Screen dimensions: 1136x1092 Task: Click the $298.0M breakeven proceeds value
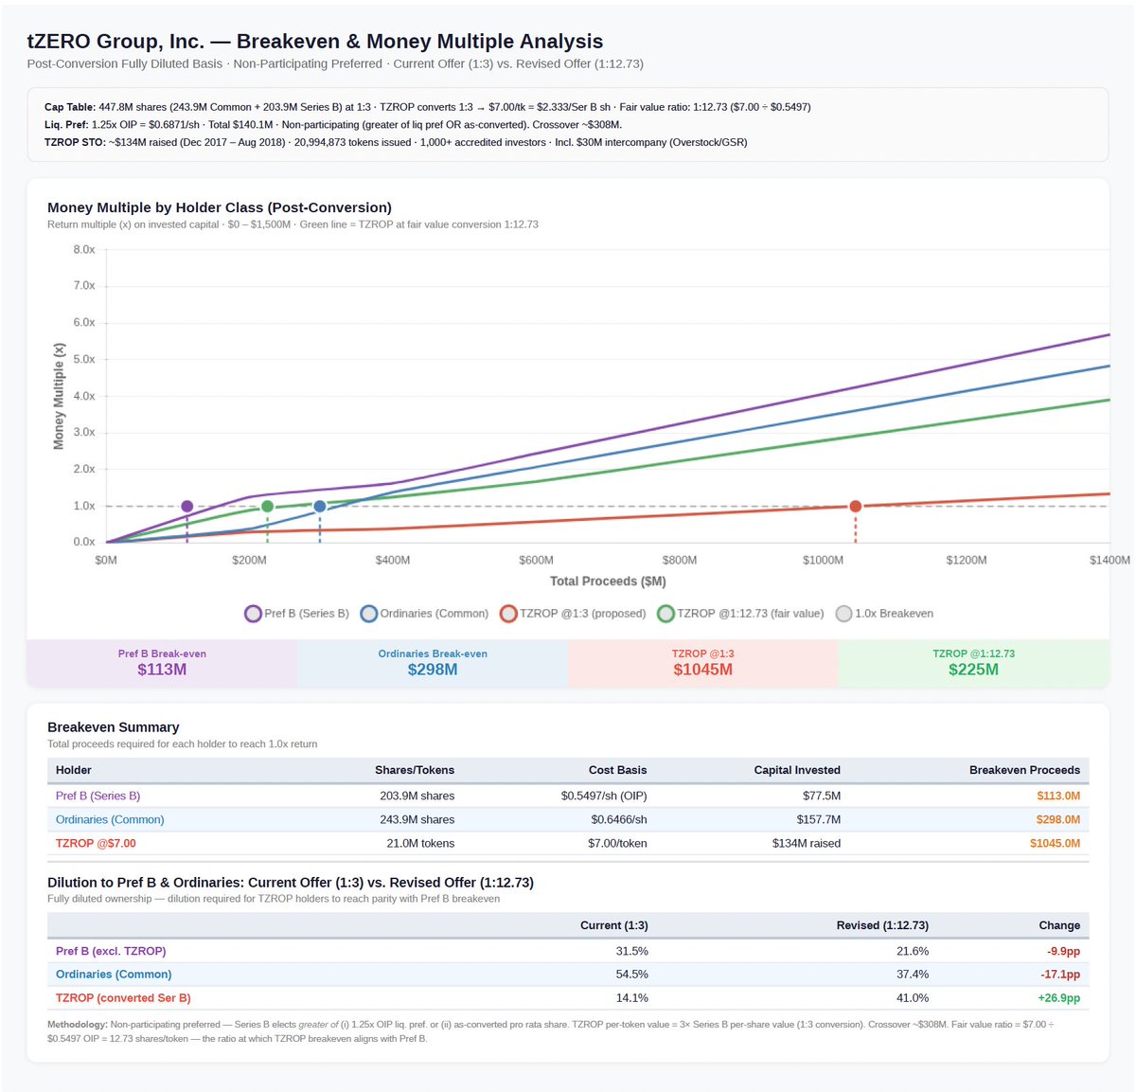[x=1058, y=819]
